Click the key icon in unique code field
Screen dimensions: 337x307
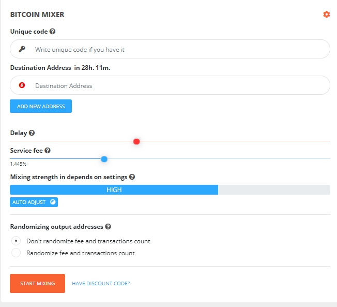[x=22, y=49]
